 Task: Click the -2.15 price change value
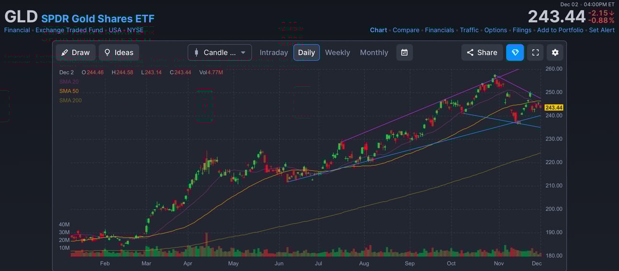[x=601, y=13]
